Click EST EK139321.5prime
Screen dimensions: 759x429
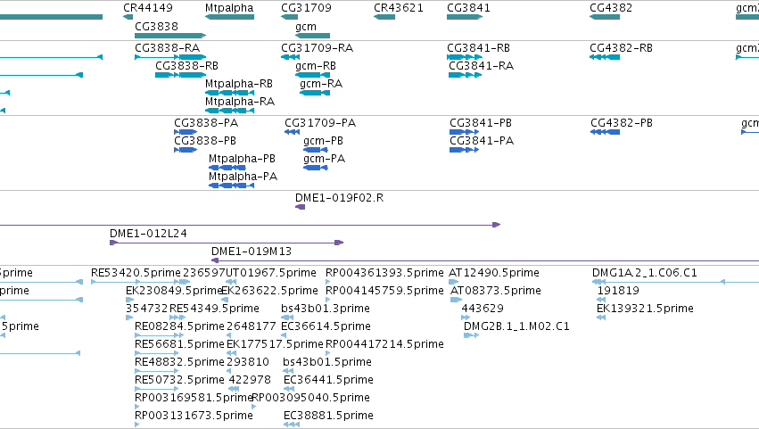point(645,309)
